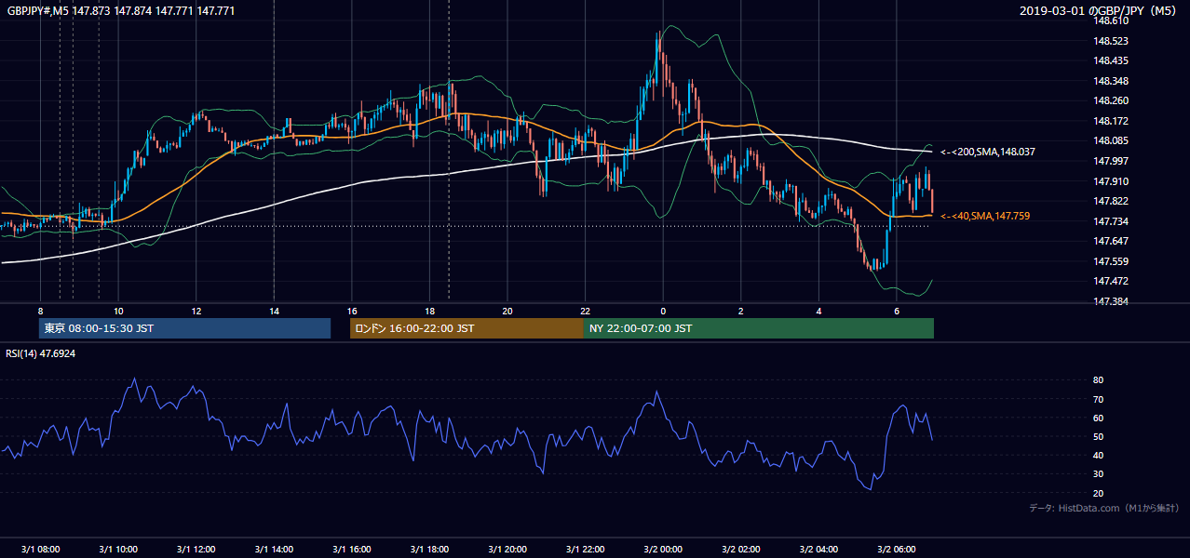The image size is (1190, 558).
Task: Click the hour 2 tick below price chart
Action: pos(741,311)
